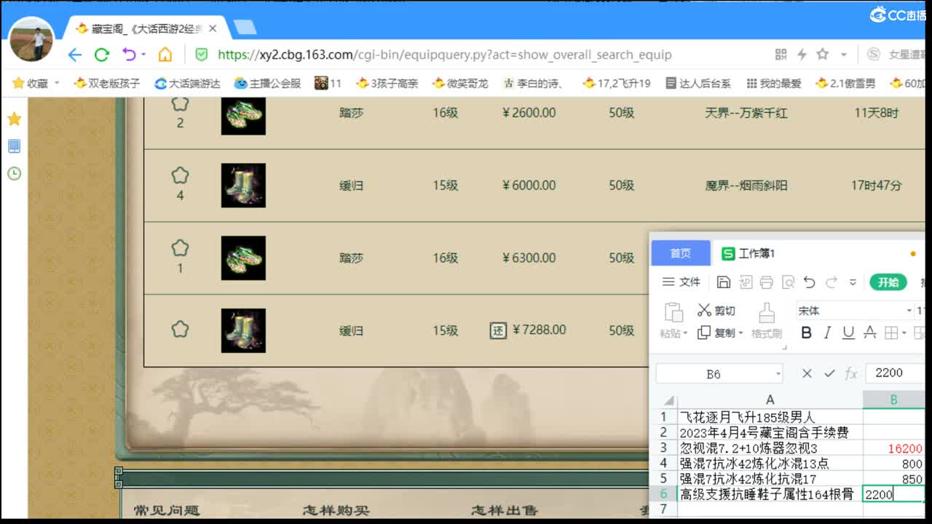Screen dimensions: 932x524
Task: Open the Name Box dropdown arrow
Action: [x=778, y=374]
